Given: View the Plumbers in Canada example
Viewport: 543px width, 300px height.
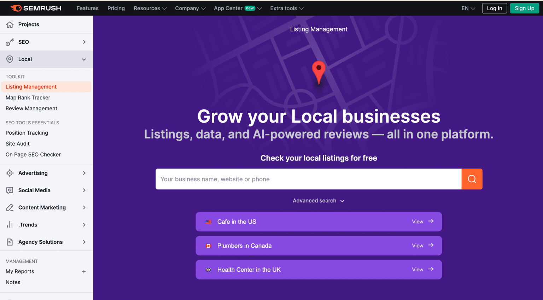Looking at the screenshot, I should [x=318, y=246].
